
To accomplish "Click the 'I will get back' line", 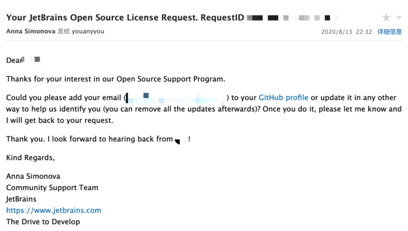I will [59, 120].
